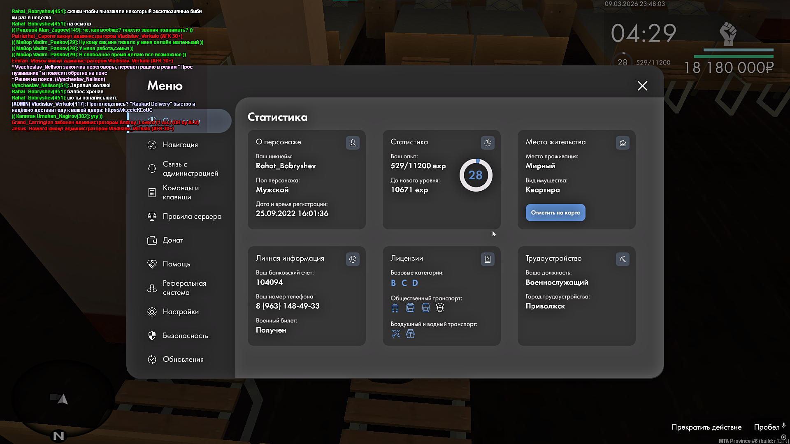Click the first bus license icon
Screen dimensions: 790x444
[x=395, y=308]
